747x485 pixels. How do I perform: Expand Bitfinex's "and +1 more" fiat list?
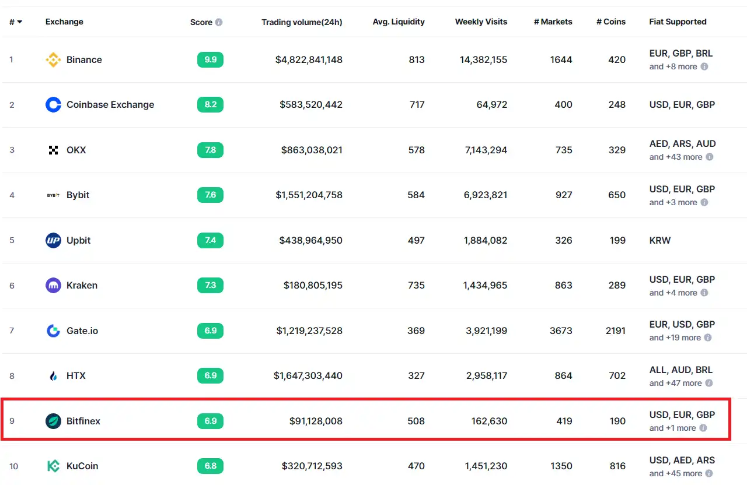pos(672,428)
